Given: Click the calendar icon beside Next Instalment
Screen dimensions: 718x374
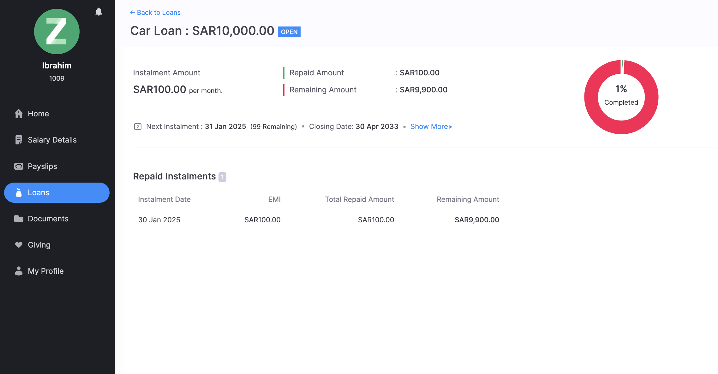Looking at the screenshot, I should pos(138,126).
